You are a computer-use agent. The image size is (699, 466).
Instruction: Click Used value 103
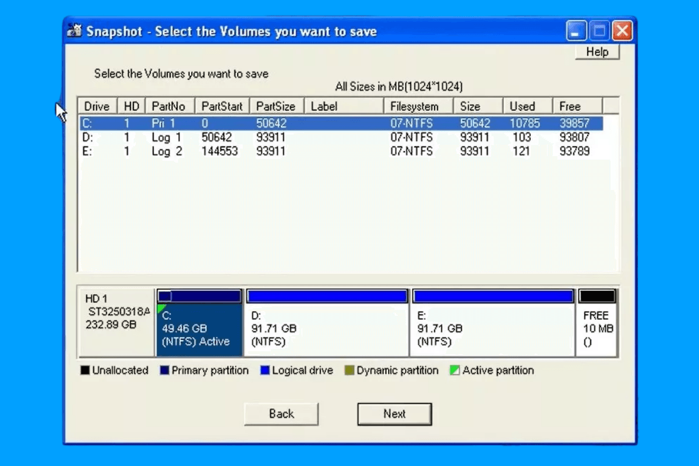522,137
